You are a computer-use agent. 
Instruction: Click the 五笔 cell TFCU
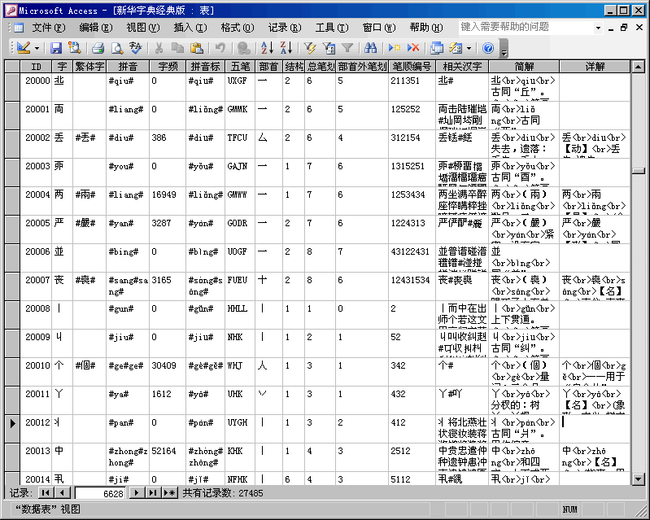(241, 144)
